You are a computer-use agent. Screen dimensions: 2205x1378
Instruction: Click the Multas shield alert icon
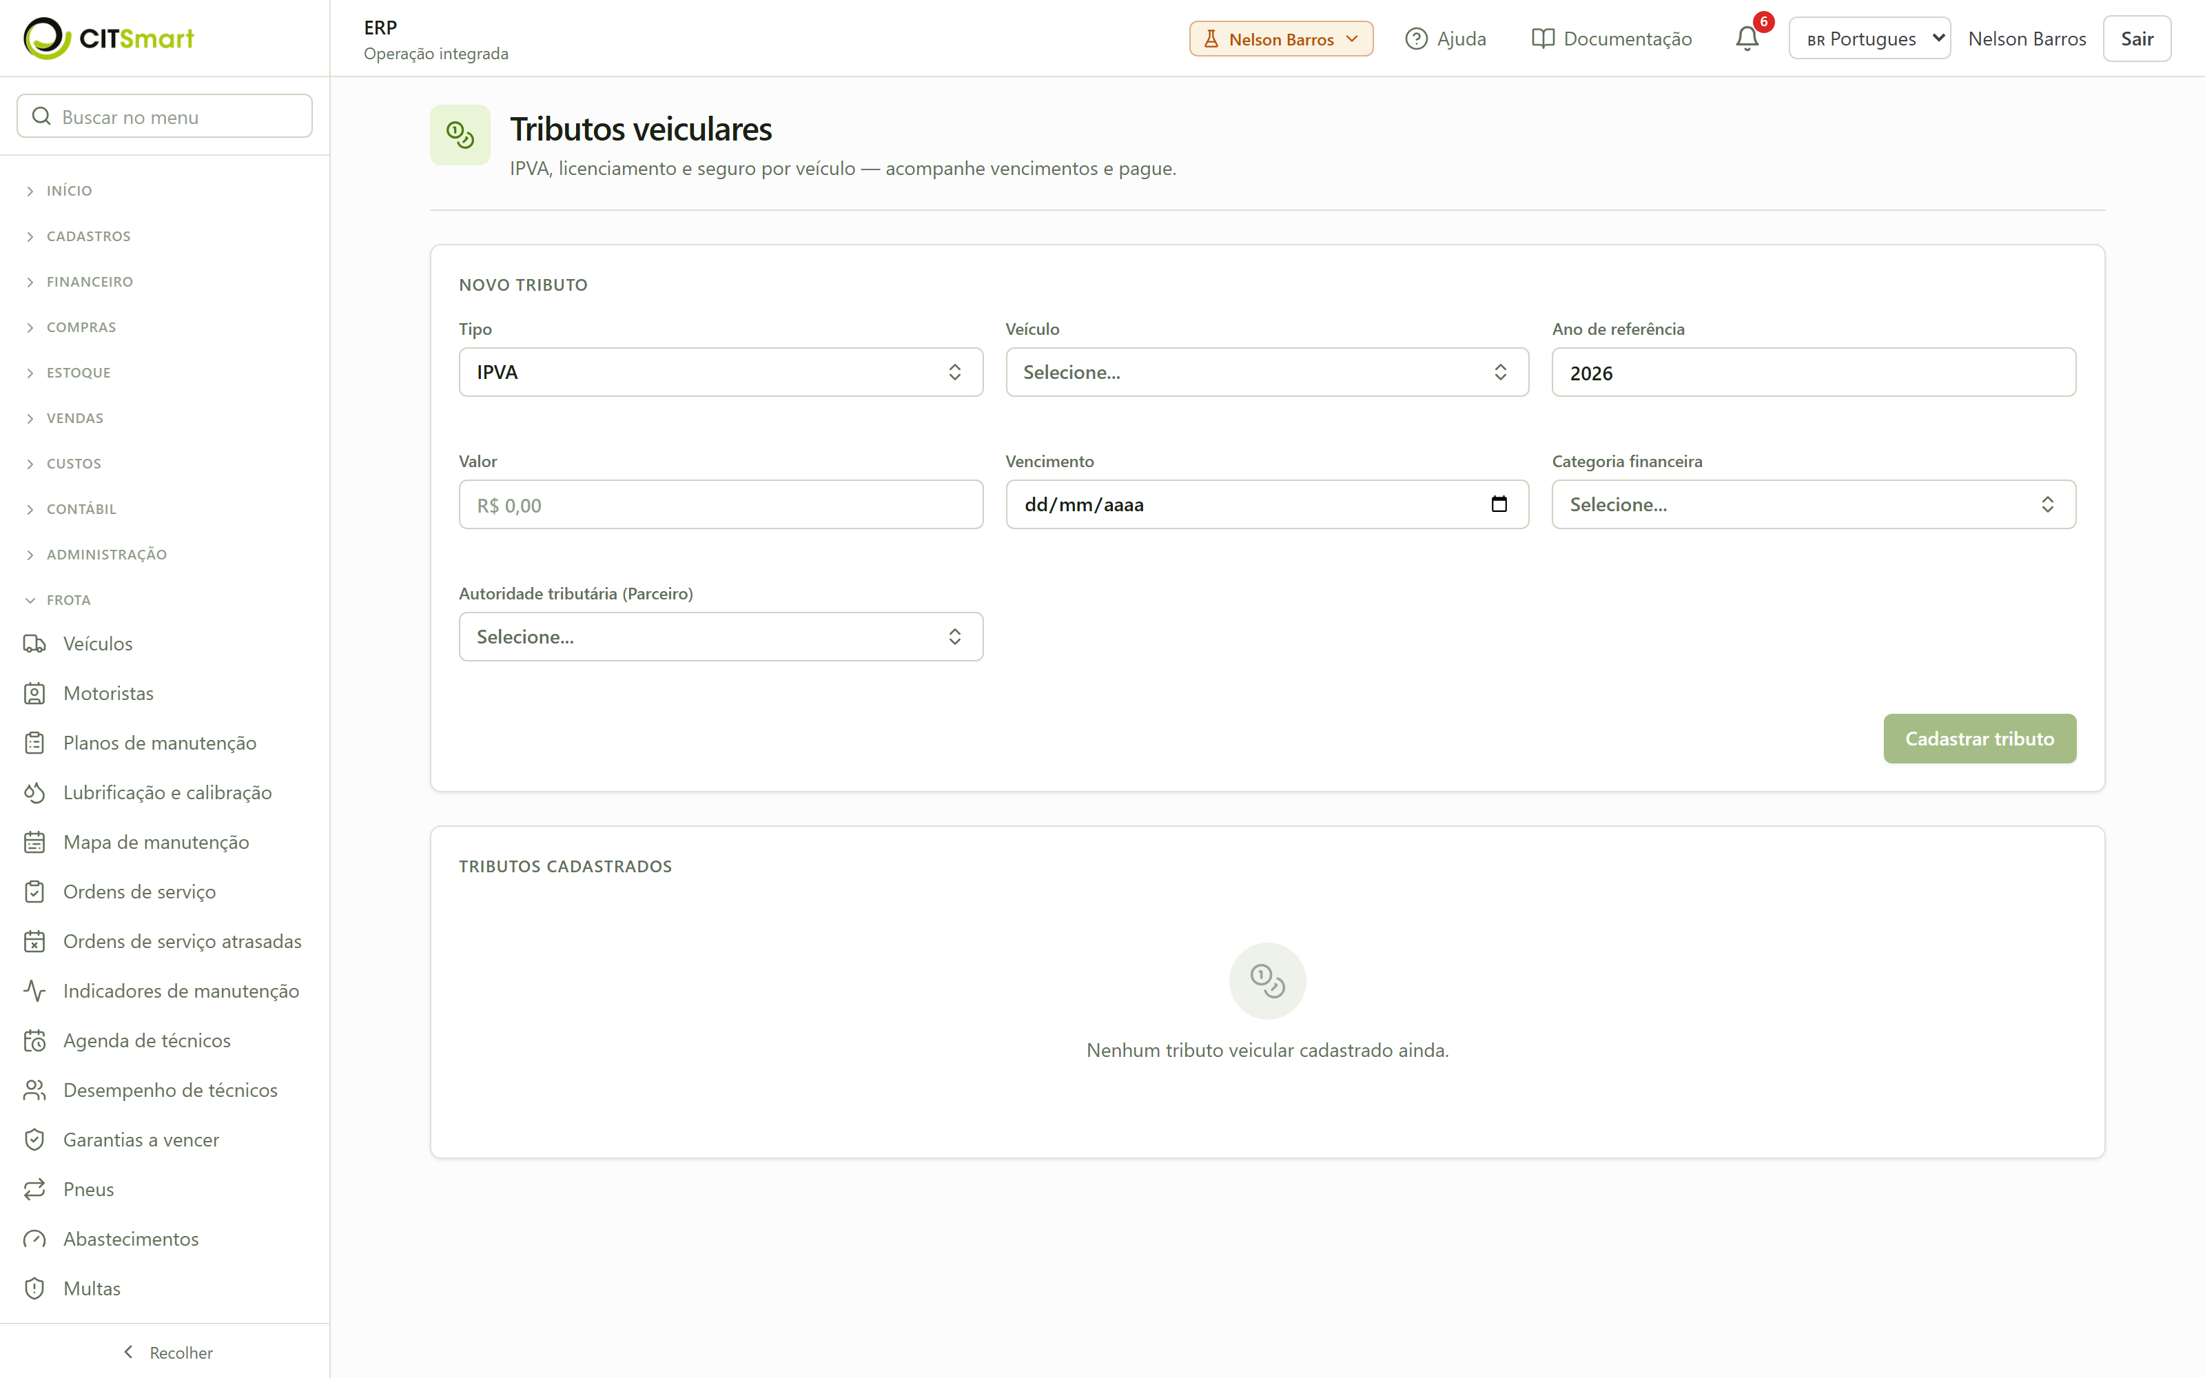[34, 1288]
